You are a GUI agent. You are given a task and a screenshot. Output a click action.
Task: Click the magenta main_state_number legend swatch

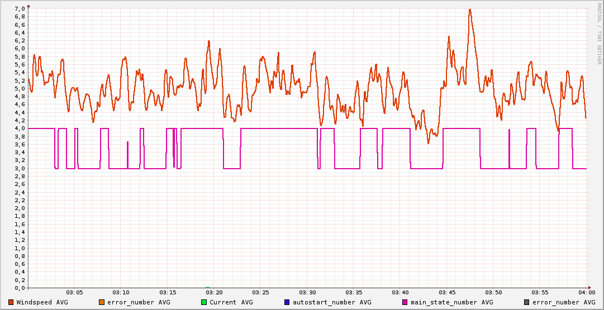[x=405, y=302]
